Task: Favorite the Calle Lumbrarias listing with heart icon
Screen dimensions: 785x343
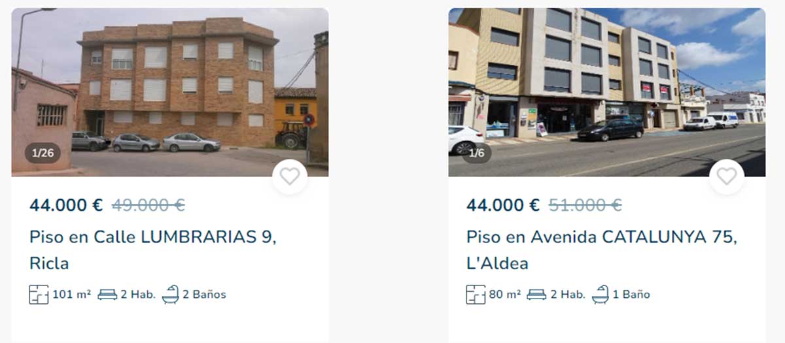Action: coord(290,176)
